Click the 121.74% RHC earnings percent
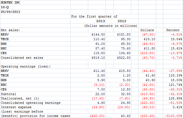The image size is (183, 118). (x=175, y=85)
